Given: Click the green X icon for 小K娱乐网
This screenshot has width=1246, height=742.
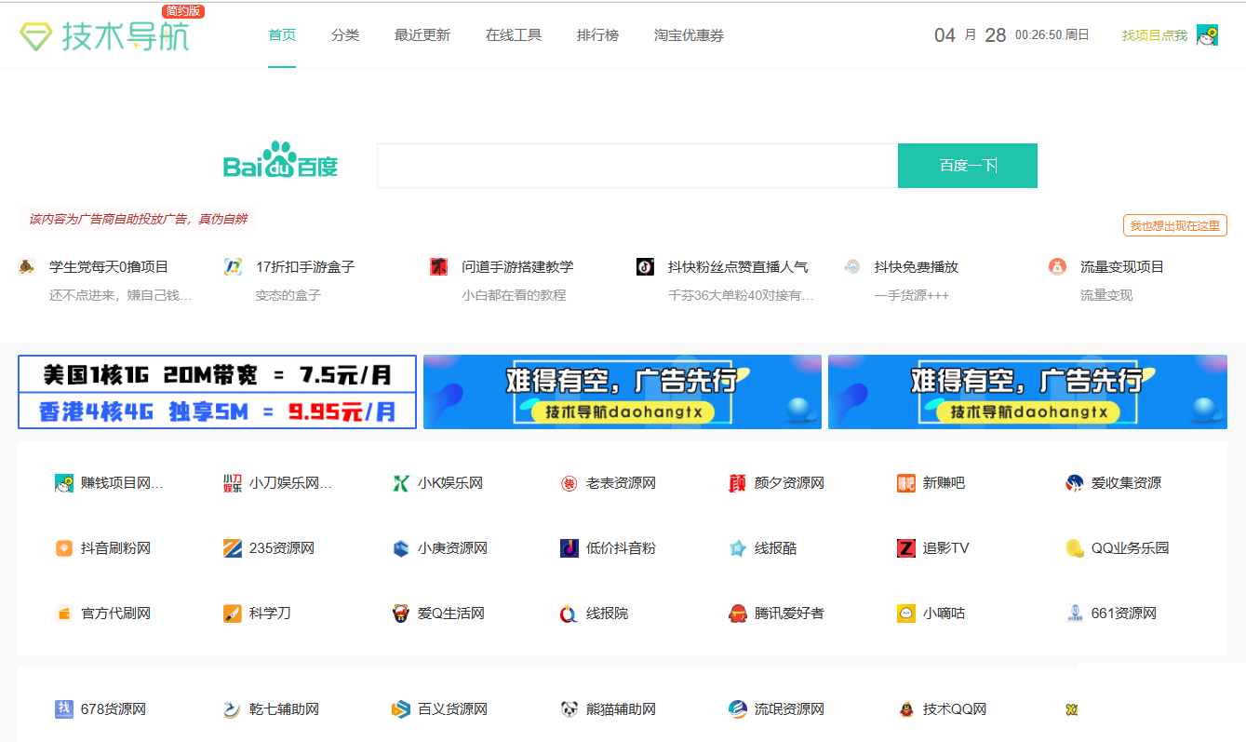Looking at the screenshot, I should click(x=401, y=483).
